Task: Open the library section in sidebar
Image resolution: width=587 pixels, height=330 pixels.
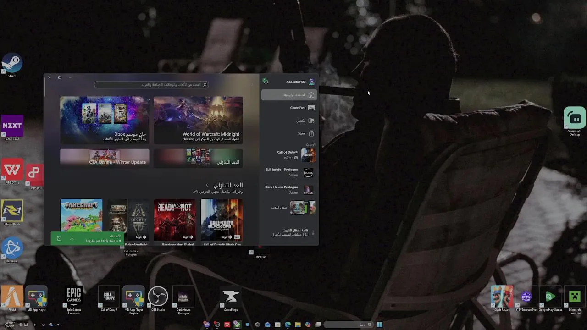Action: point(289,121)
